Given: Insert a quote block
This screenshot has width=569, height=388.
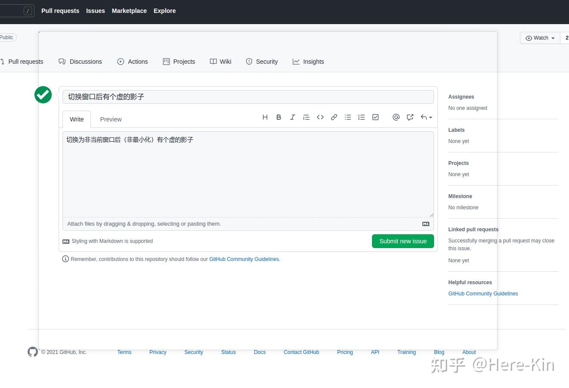Looking at the screenshot, I should pyautogui.click(x=306, y=117).
